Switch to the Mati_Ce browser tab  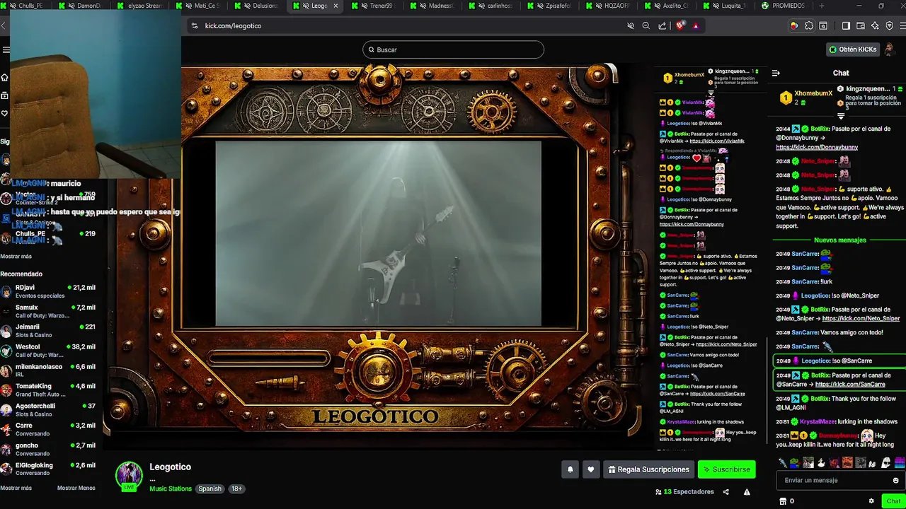(199, 6)
